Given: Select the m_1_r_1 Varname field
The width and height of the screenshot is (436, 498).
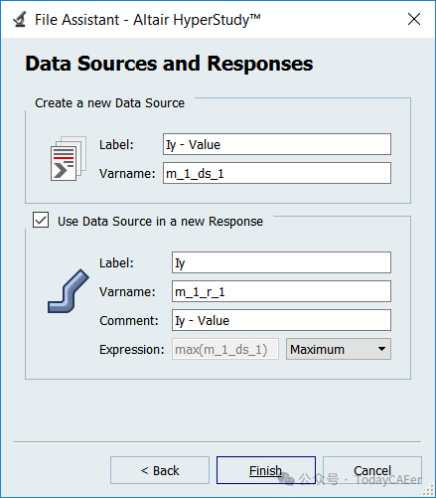Looking at the screenshot, I should point(281,291).
